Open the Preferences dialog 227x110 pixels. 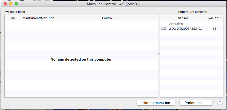point(196,103)
